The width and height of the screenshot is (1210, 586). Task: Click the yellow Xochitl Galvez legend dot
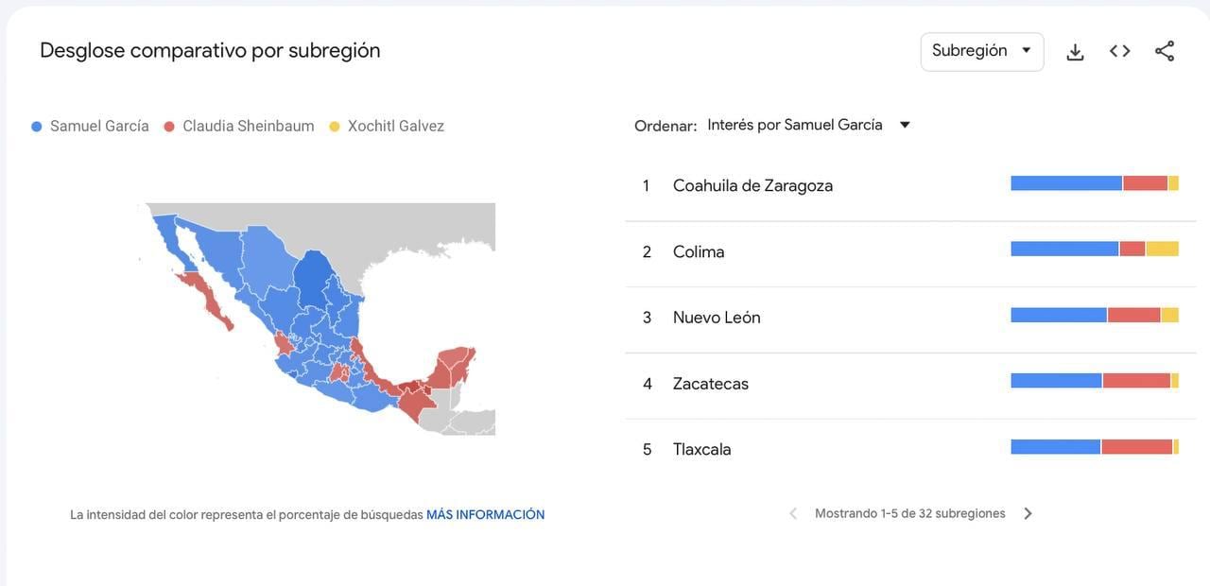point(332,125)
